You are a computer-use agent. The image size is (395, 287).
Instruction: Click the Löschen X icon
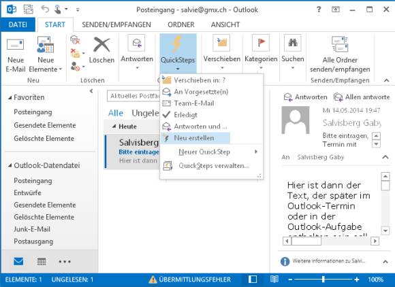click(x=101, y=45)
